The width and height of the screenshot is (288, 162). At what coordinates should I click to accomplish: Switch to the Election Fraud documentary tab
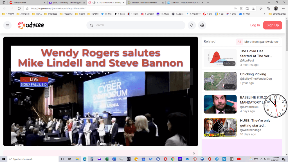(143, 3)
